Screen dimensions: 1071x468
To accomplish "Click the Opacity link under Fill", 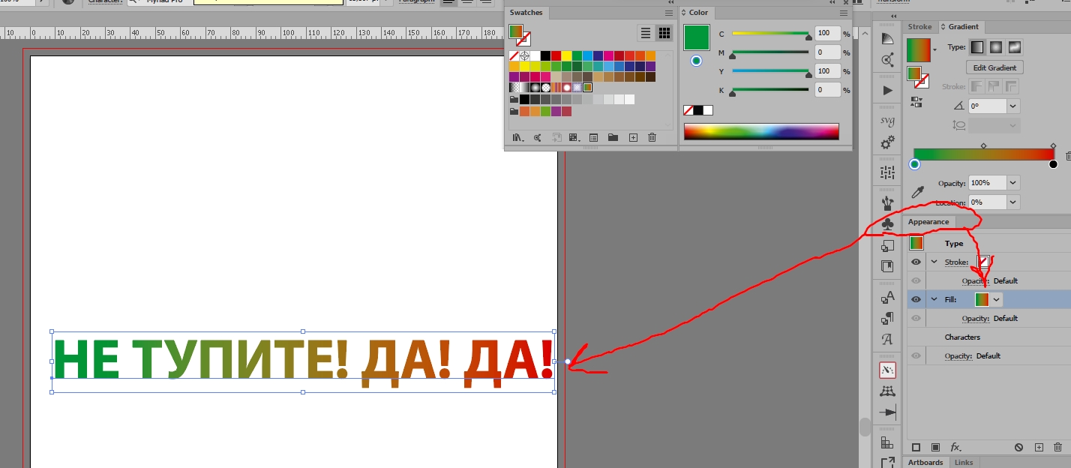I will pos(975,318).
